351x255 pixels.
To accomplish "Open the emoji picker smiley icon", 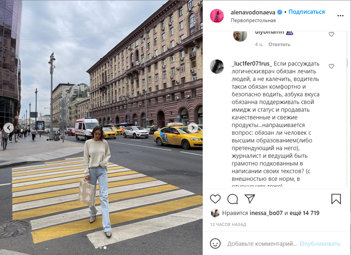I will [x=215, y=243].
